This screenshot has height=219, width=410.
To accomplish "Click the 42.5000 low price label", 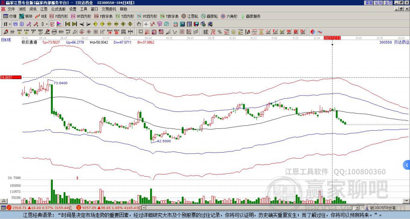I will pos(164,141).
